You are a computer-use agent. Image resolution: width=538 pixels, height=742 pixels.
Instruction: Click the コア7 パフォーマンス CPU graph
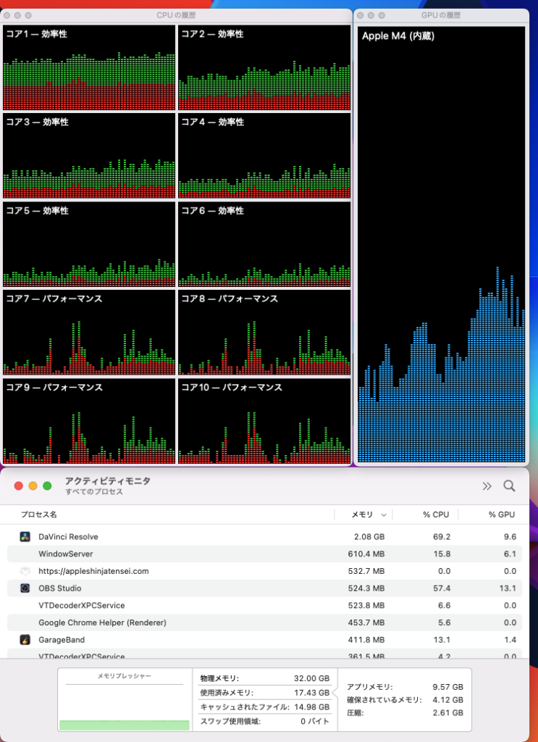tap(89, 333)
